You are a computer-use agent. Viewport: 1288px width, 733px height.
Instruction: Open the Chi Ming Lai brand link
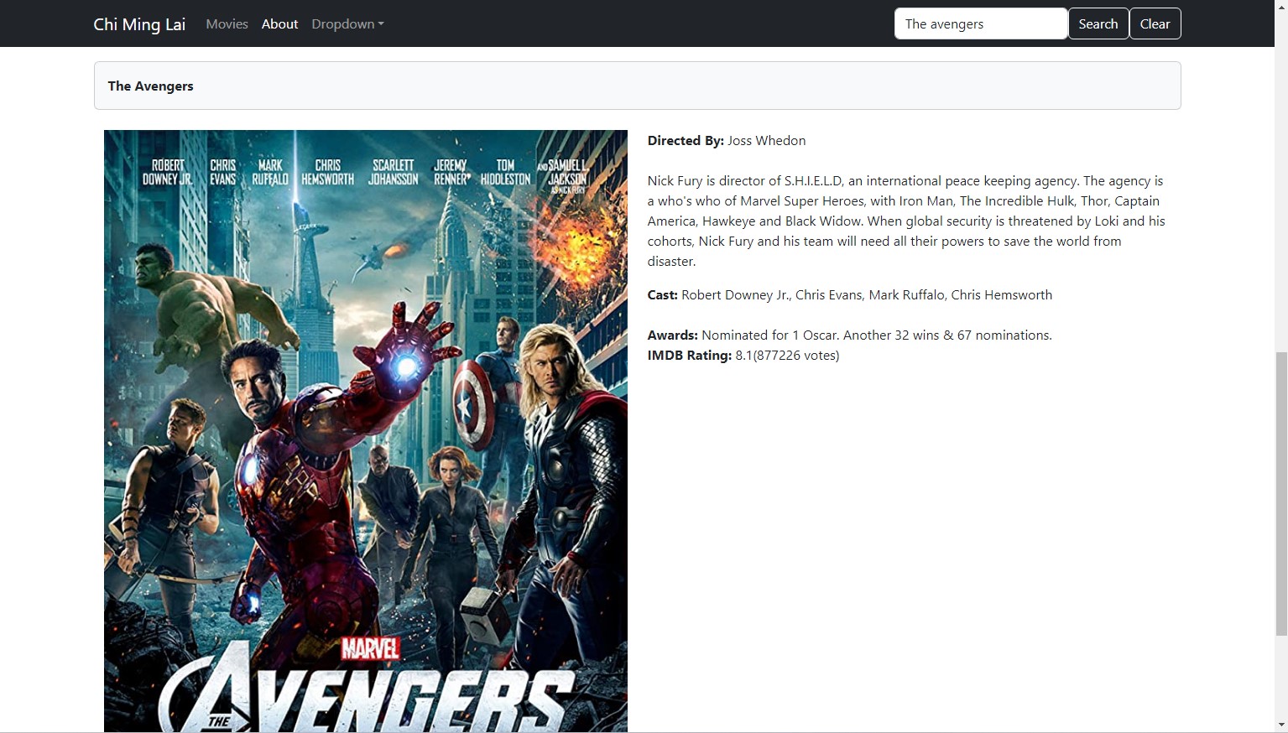139,23
